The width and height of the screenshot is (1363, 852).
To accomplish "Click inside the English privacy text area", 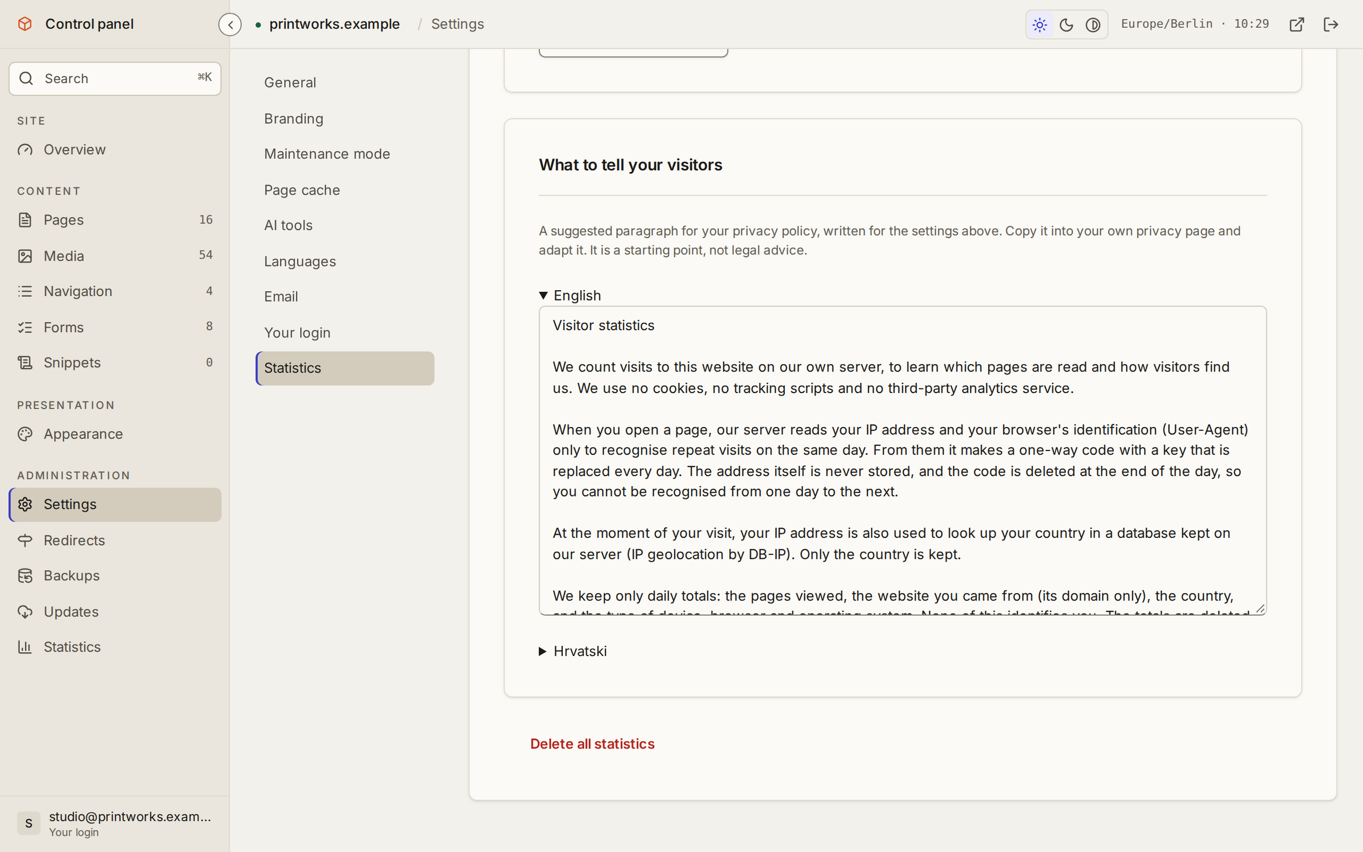I will tap(902, 461).
